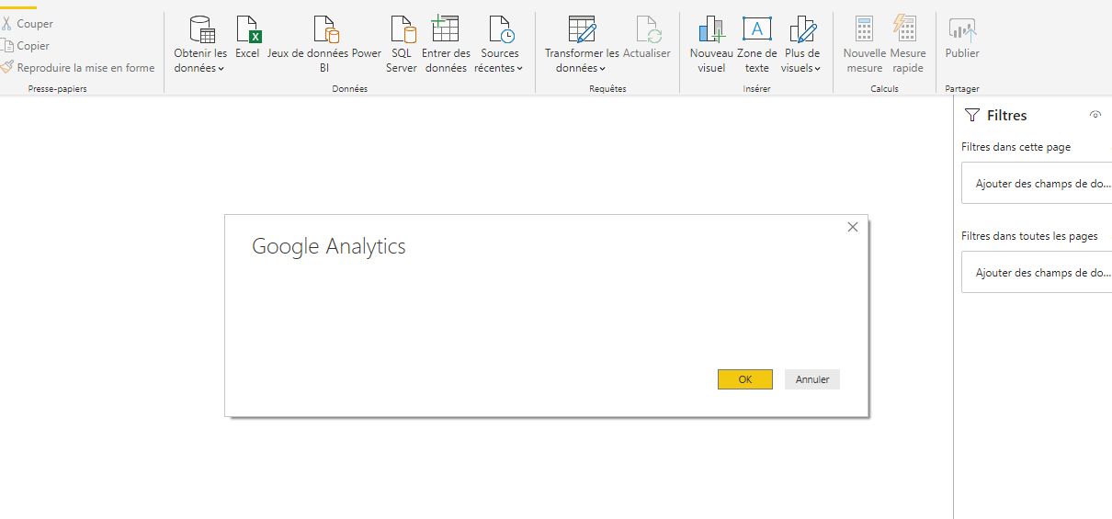
Task: Click Reproduire la mise en forme brush icon
Action: tap(6, 67)
